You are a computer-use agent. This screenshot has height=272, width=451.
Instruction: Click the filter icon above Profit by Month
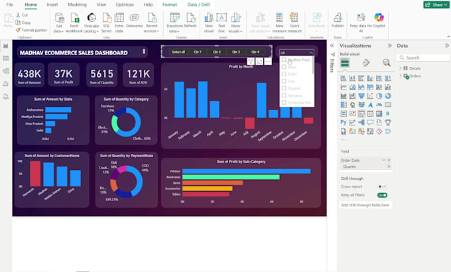pos(251,61)
